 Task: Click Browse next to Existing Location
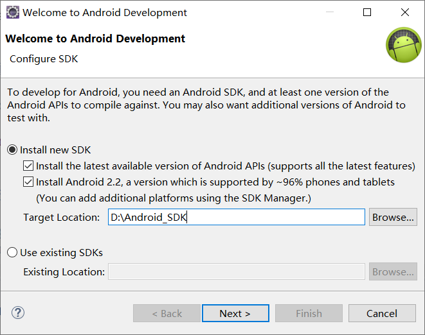393,271
